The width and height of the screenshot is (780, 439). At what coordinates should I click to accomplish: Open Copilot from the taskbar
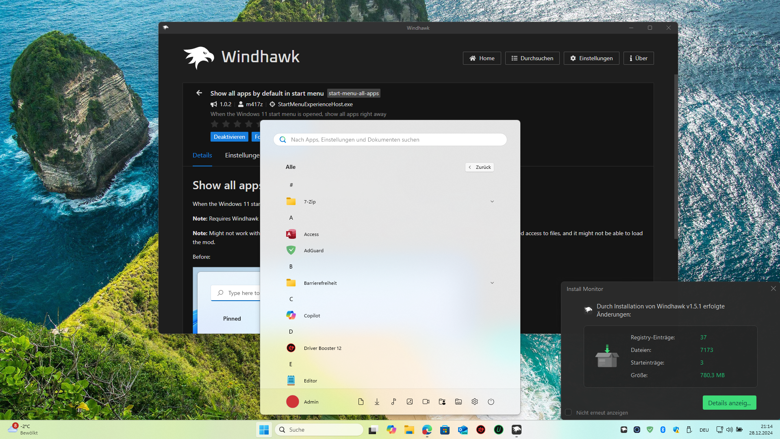(391, 430)
